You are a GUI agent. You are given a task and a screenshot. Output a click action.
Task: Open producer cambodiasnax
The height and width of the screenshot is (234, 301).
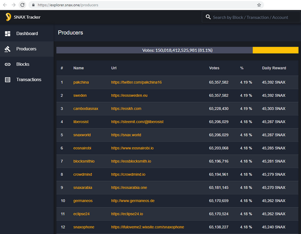click(x=86, y=109)
